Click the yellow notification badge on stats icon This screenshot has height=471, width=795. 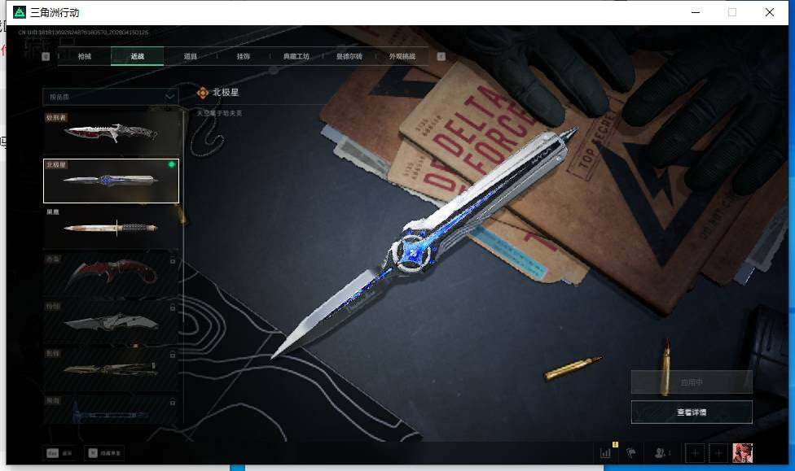[x=615, y=444]
